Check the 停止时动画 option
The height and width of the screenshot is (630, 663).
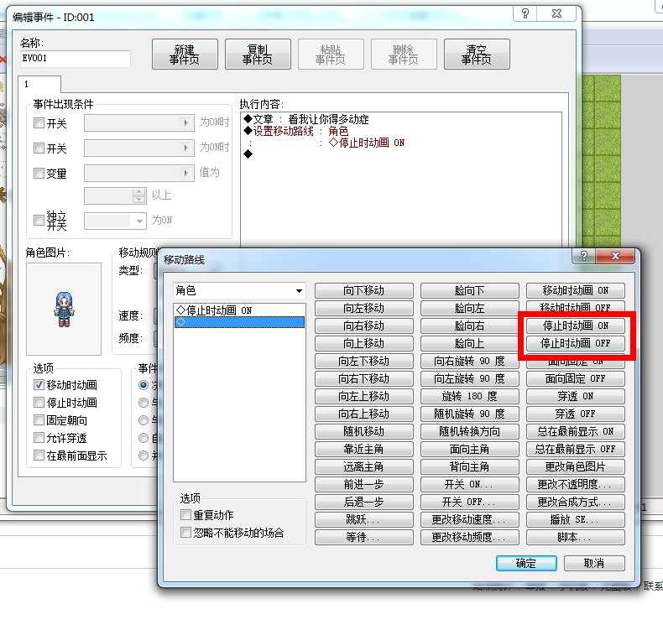coord(39,403)
